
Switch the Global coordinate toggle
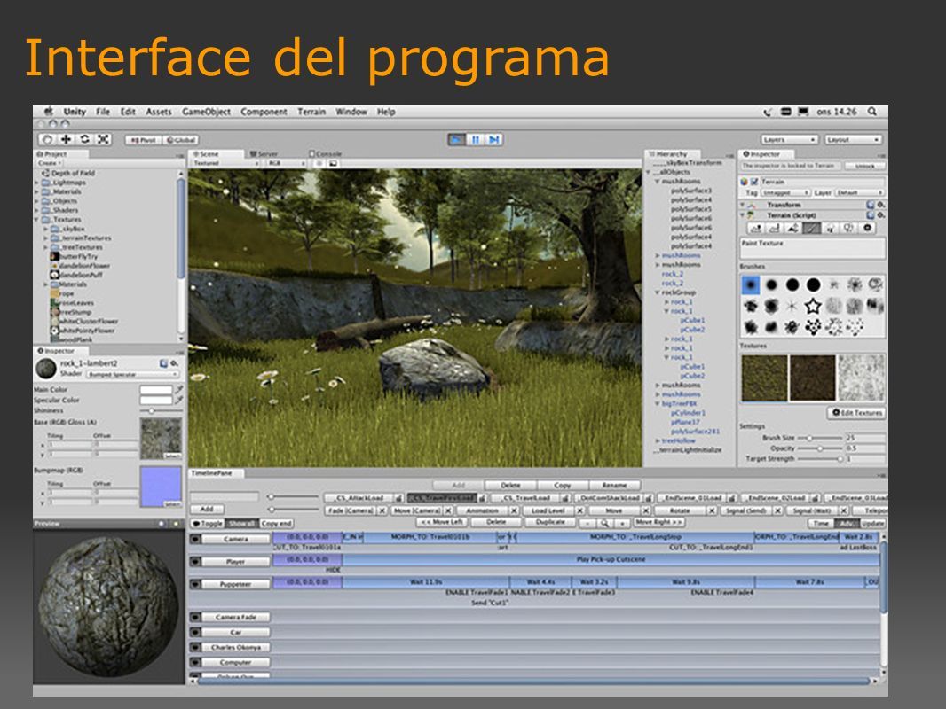pyautogui.click(x=180, y=140)
